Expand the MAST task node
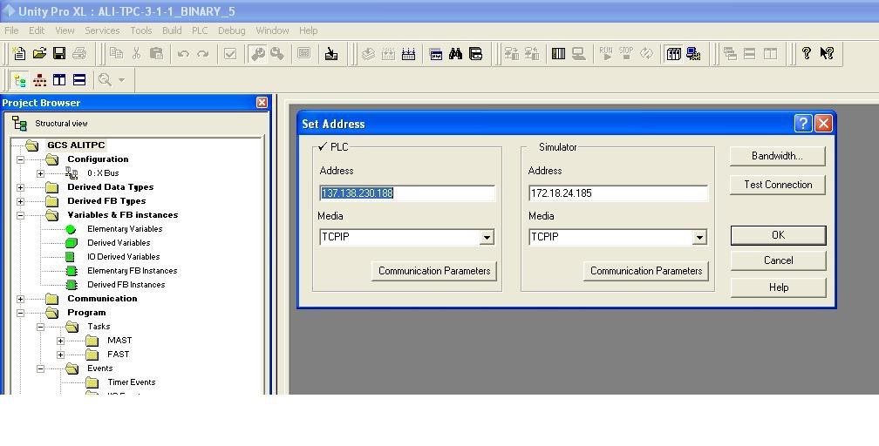 pyautogui.click(x=60, y=341)
